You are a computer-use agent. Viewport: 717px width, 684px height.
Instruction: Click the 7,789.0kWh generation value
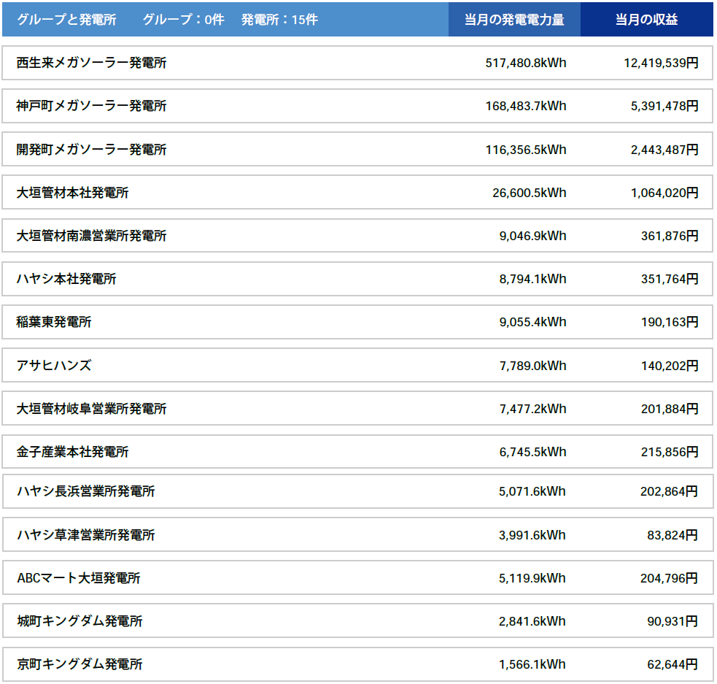[532, 366]
